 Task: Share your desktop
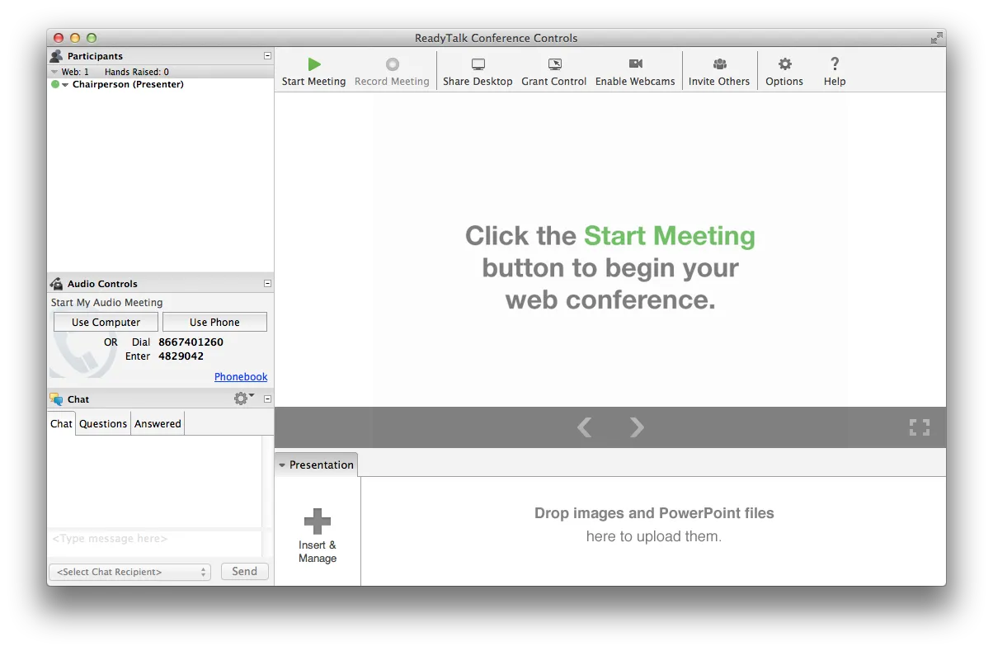point(478,71)
